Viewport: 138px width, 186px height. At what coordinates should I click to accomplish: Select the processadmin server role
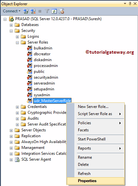tap(46, 66)
